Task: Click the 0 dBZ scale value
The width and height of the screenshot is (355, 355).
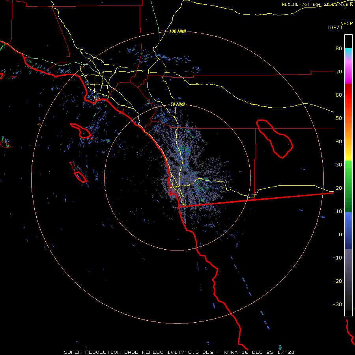Action: (x=340, y=235)
